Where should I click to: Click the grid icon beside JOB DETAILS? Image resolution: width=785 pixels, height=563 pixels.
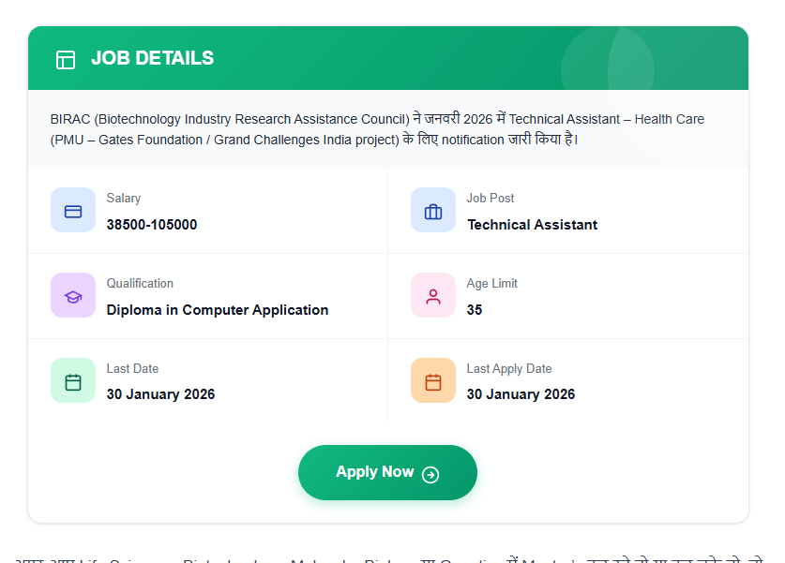[66, 58]
